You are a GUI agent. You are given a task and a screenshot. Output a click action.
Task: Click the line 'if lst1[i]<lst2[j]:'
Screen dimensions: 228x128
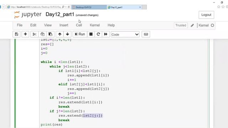pos(79,71)
